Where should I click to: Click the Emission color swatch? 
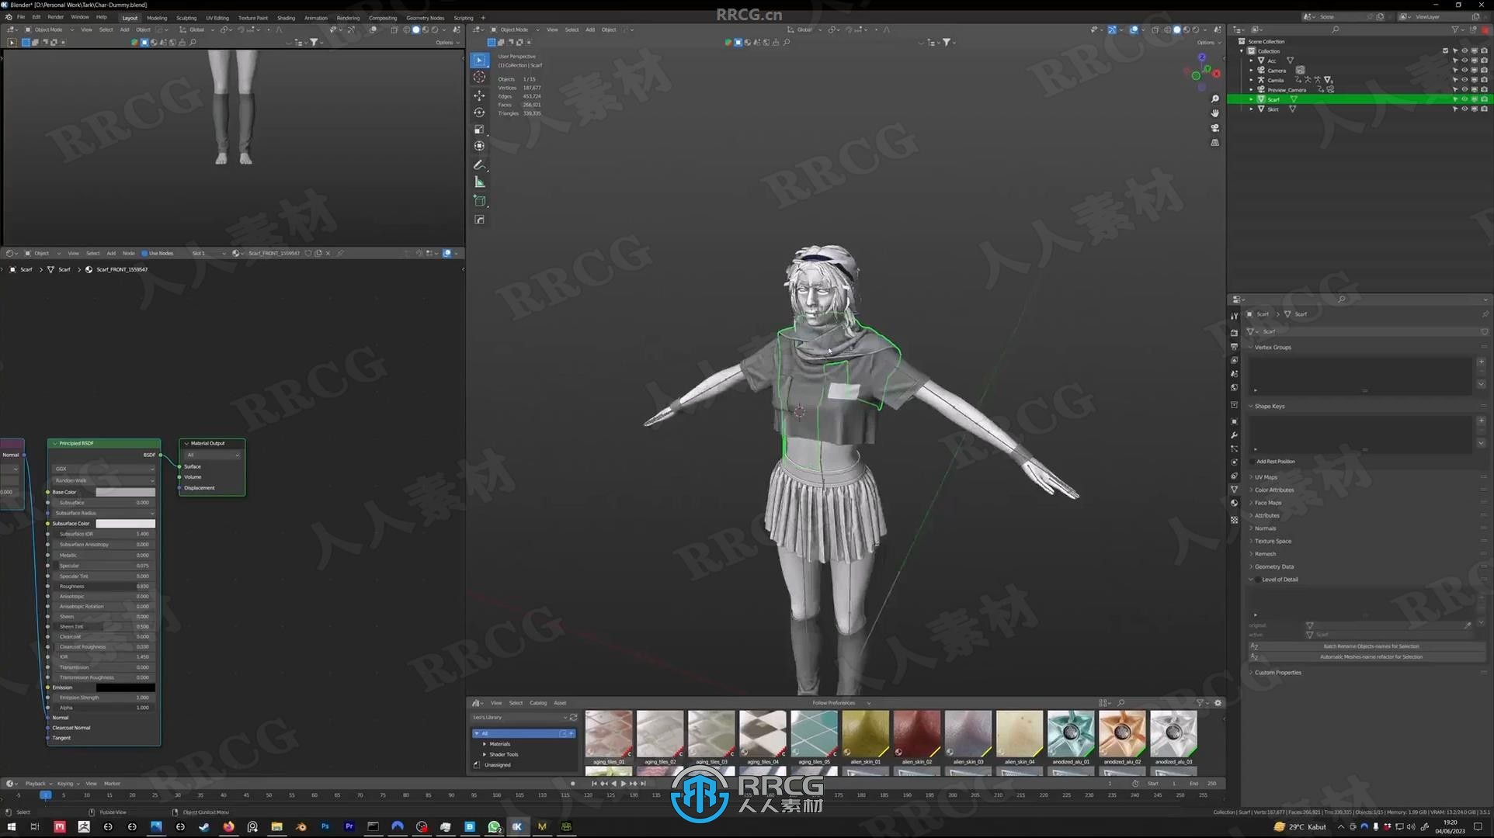click(125, 687)
